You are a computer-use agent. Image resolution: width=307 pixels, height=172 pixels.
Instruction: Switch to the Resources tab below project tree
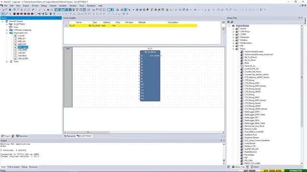[x=22, y=136]
